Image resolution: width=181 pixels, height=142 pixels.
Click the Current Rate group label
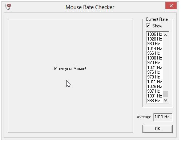[157, 19]
